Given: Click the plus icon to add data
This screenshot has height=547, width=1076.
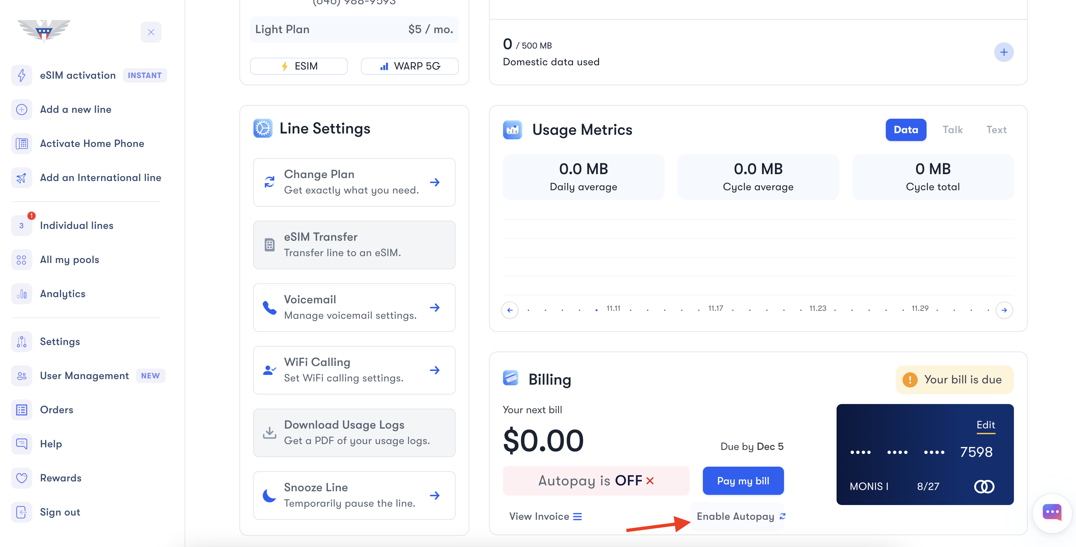Looking at the screenshot, I should (x=1004, y=52).
